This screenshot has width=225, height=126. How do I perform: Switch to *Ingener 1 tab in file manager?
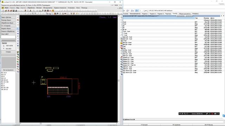coord(145,14)
